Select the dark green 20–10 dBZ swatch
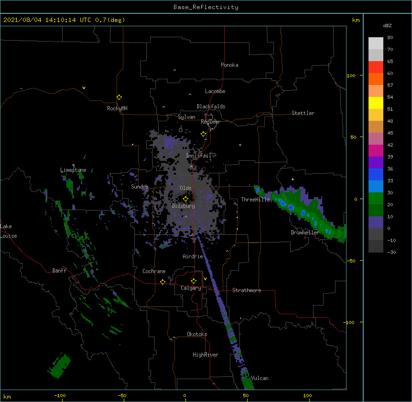This screenshot has width=412, height=402. coord(376,211)
